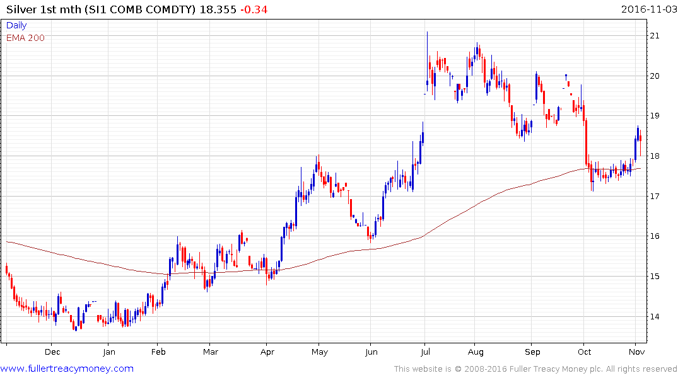Screen dimensions: 678x378
Task: Click the 'Feb' month label on the axis
Action: coord(158,352)
